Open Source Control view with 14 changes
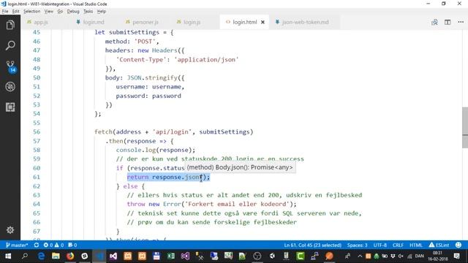The height and width of the screenshot is (263, 468). 10,66
